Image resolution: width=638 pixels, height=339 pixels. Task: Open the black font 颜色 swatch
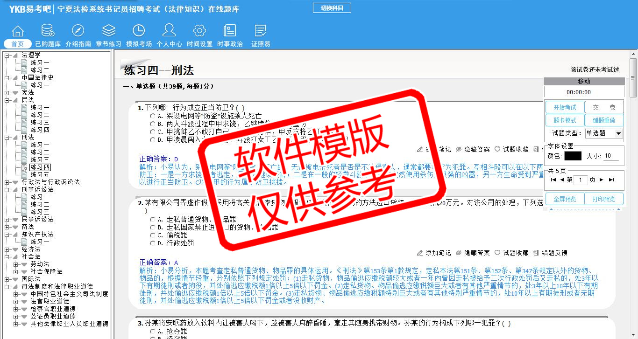[x=573, y=156]
